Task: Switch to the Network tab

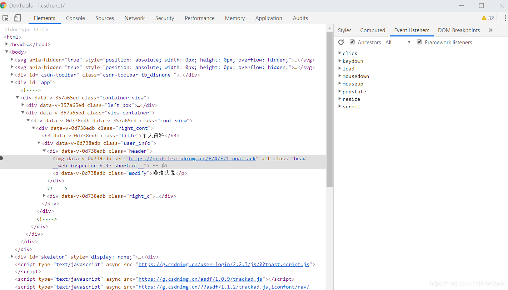Action: 135,18
